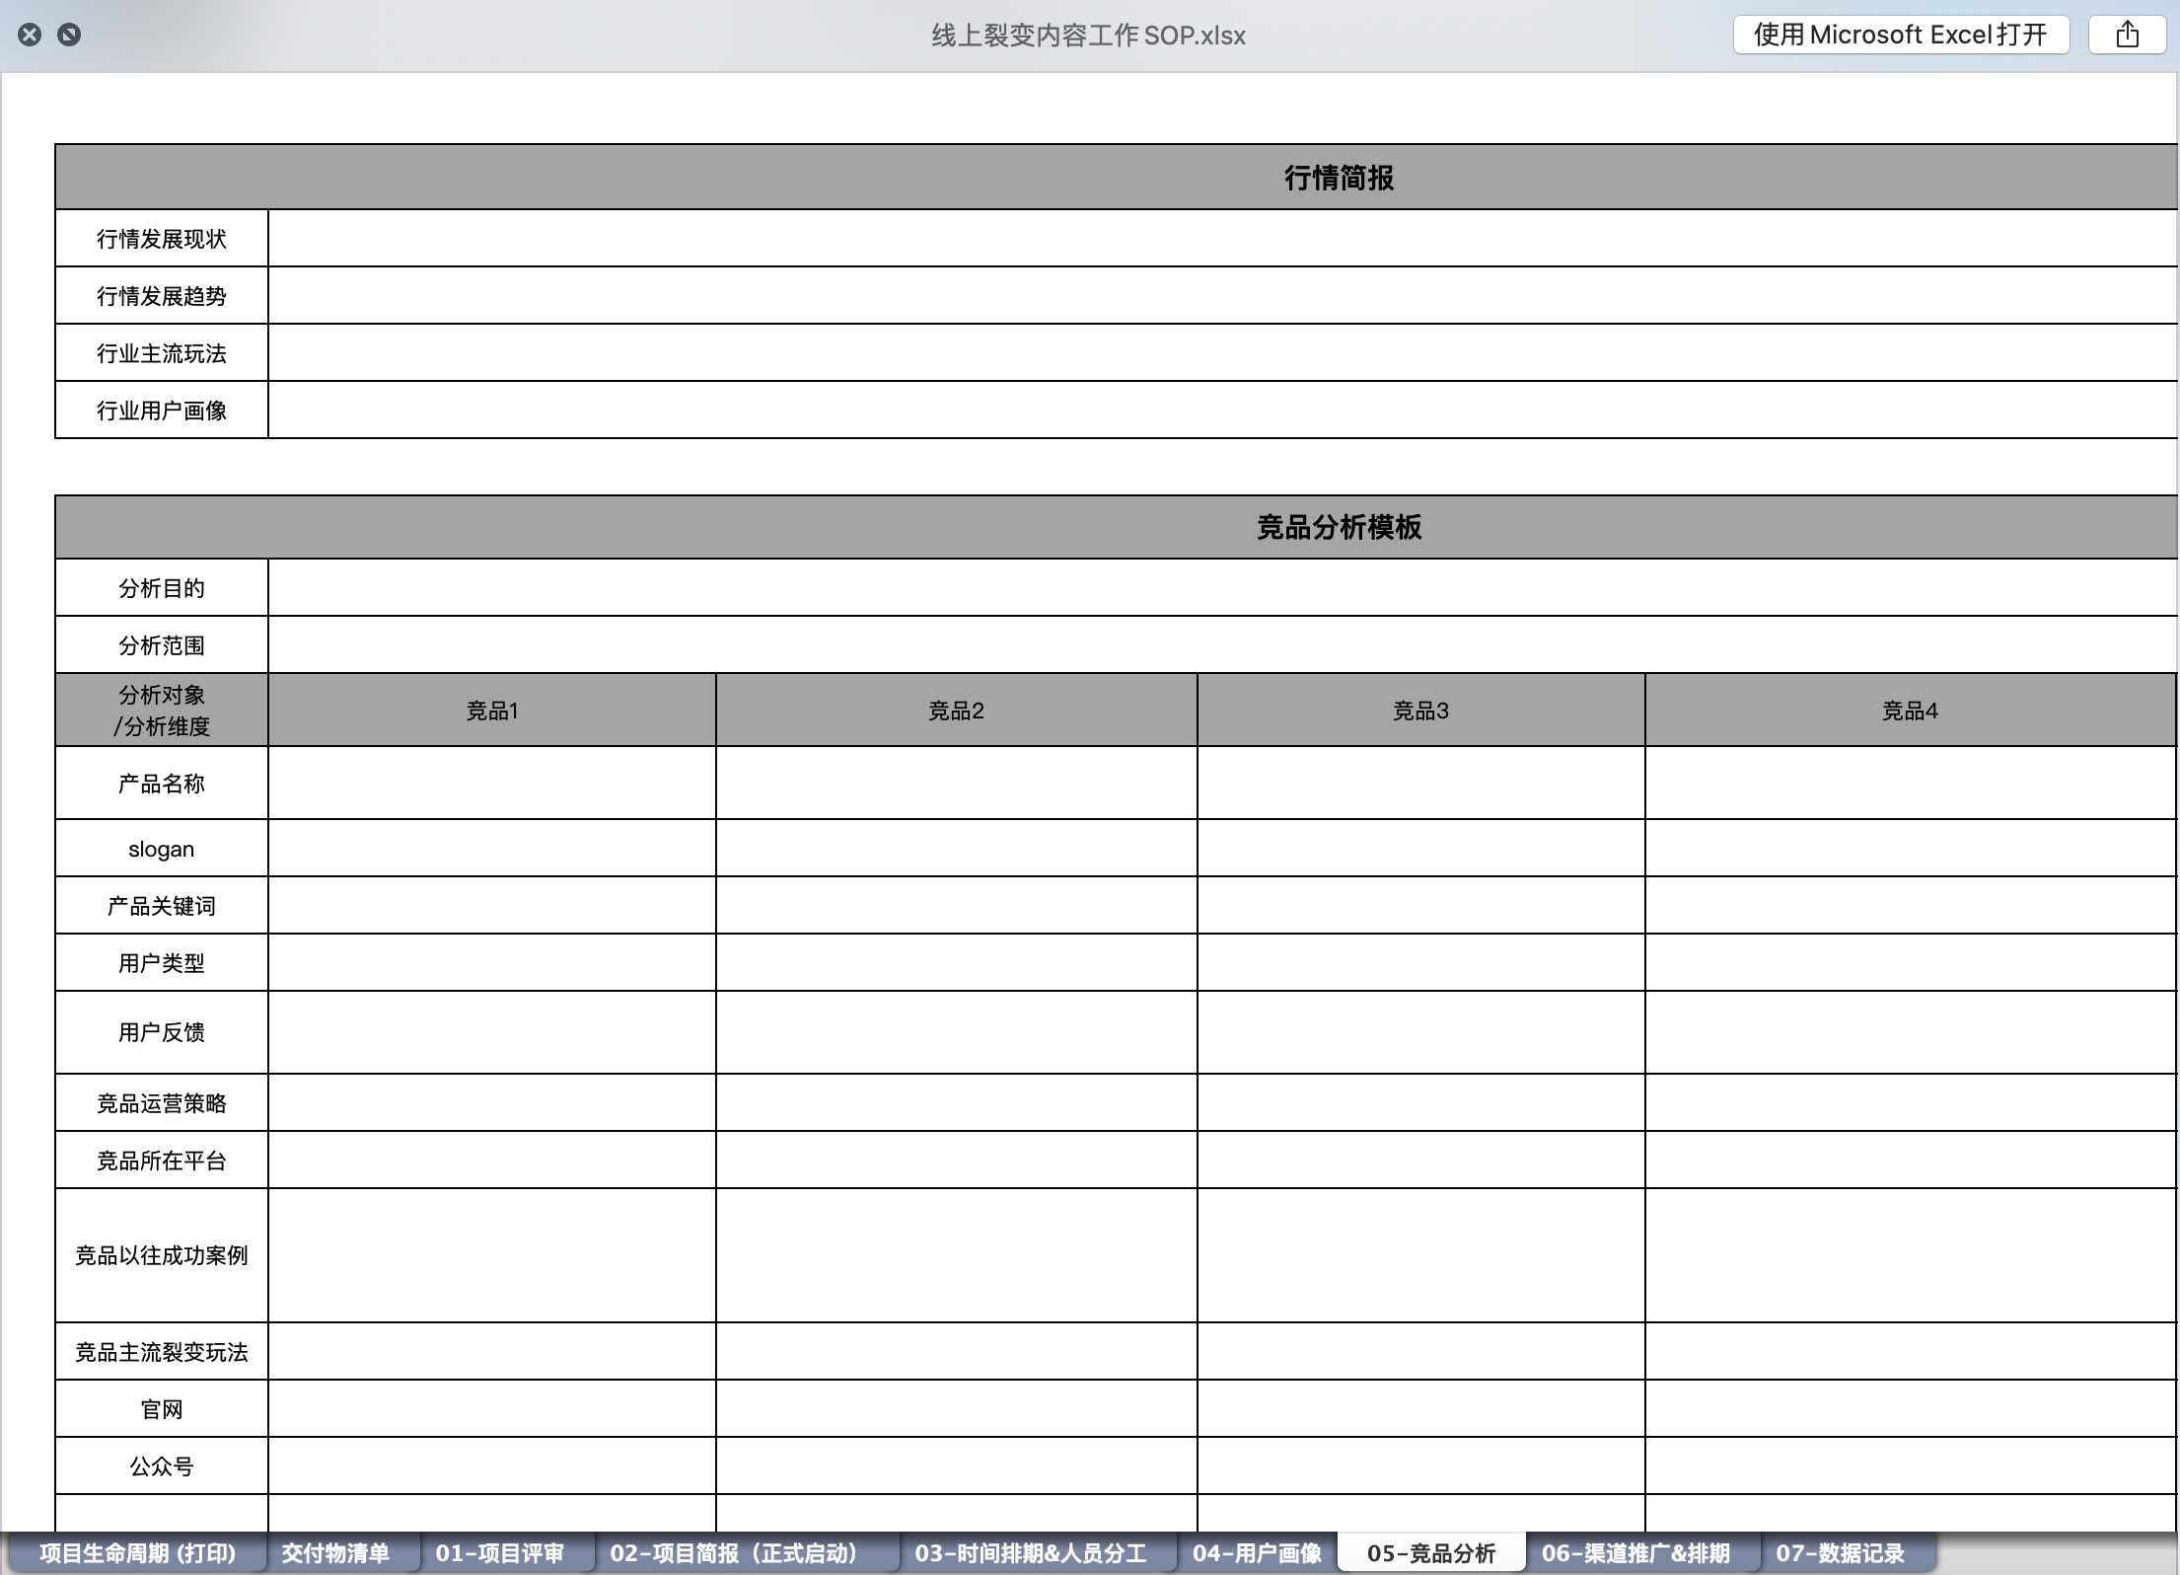Click the 行情简报 header cell
Screen dimensions: 2180x1575
point(1338,178)
